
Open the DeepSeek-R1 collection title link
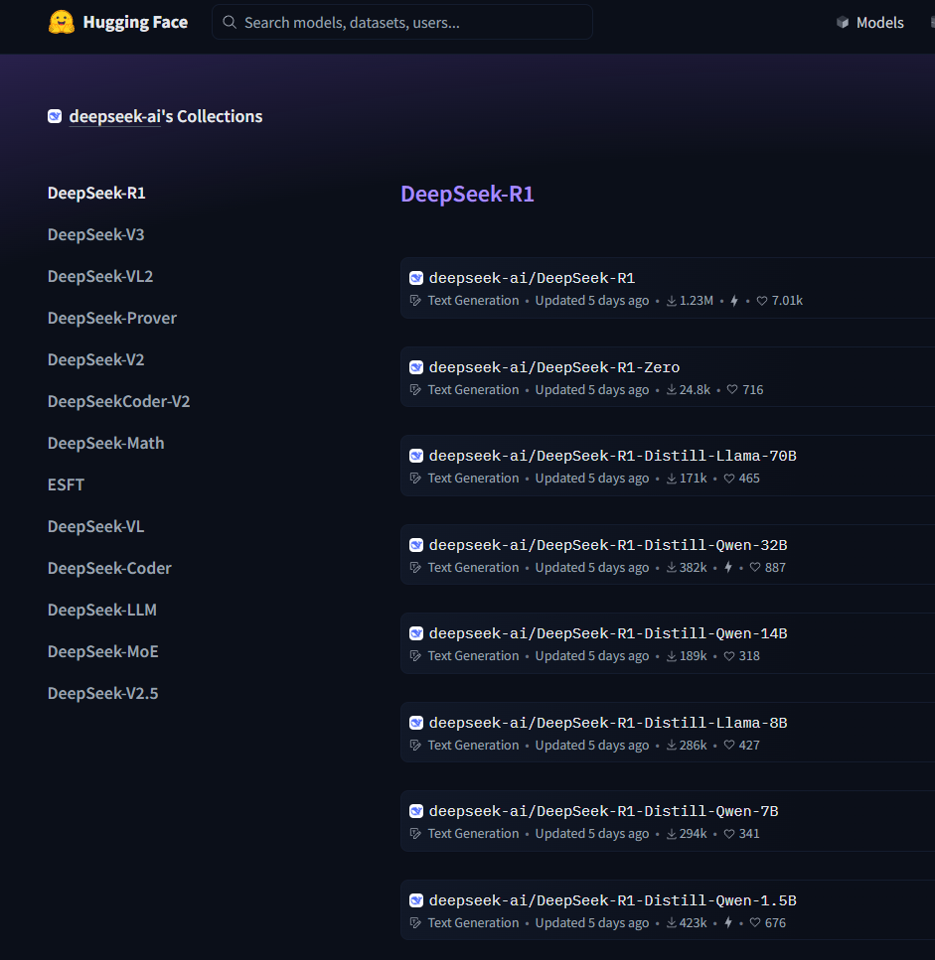(467, 194)
